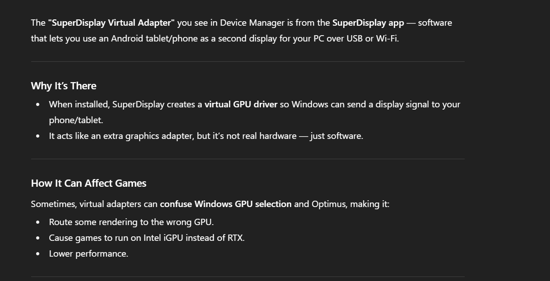Click the "Lower performance." bullet text
The image size is (550, 281).
[x=89, y=253]
